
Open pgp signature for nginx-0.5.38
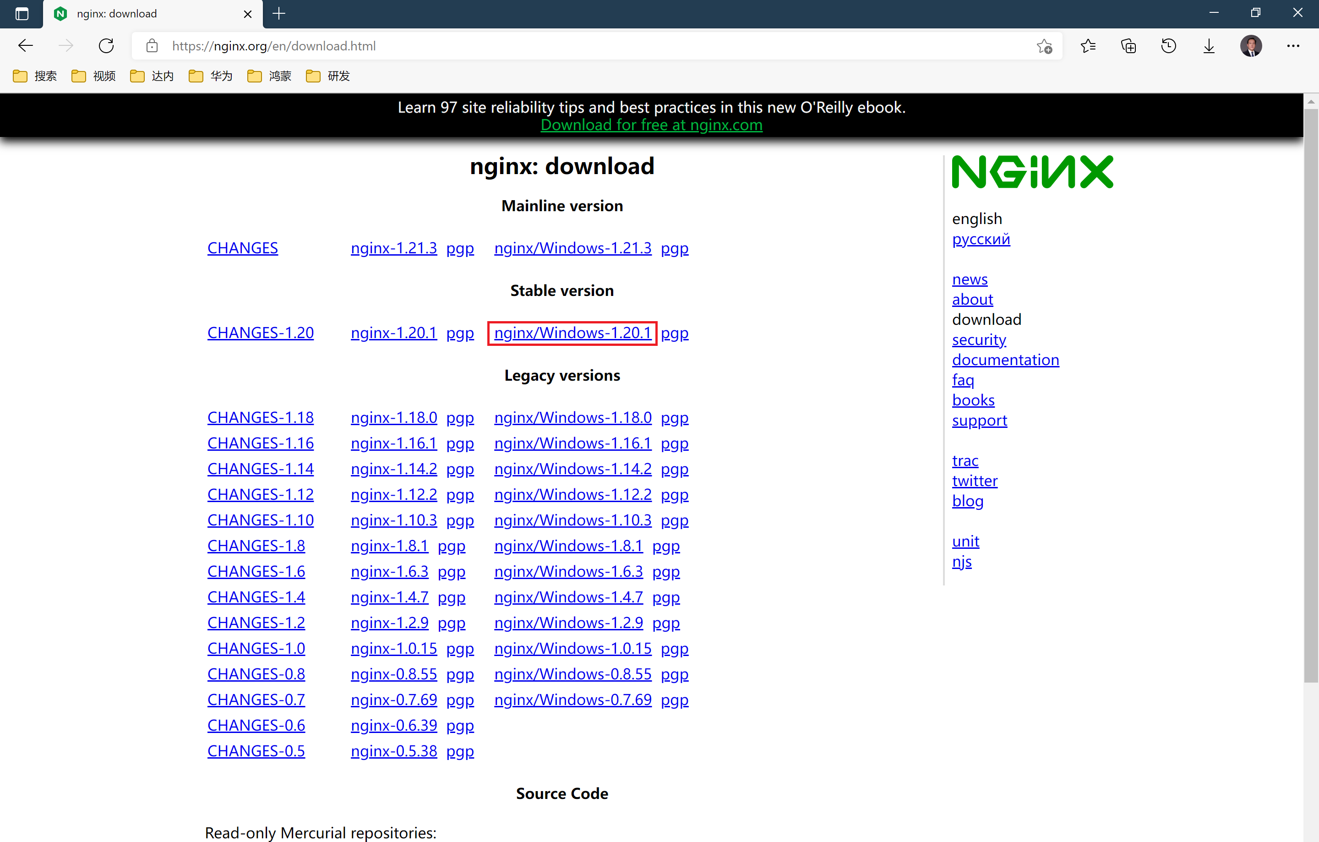(460, 752)
